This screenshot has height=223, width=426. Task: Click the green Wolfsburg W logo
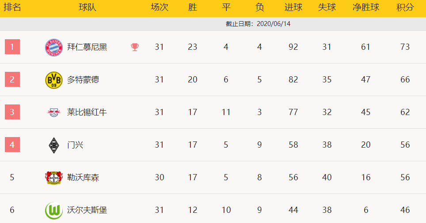coord(54,211)
